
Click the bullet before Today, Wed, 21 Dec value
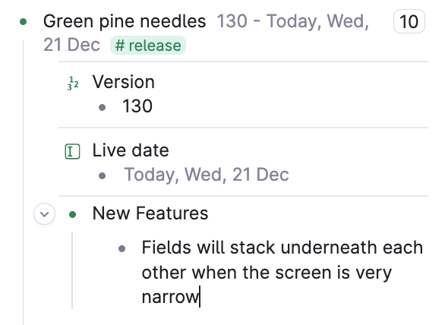point(103,175)
